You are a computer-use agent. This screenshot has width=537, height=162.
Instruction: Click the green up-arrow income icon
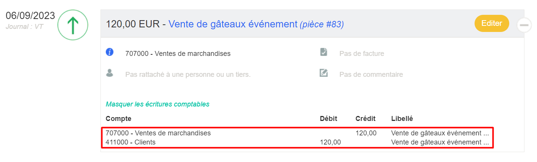coord(73,25)
